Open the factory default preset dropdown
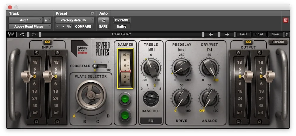 click(x=75, y=20)
